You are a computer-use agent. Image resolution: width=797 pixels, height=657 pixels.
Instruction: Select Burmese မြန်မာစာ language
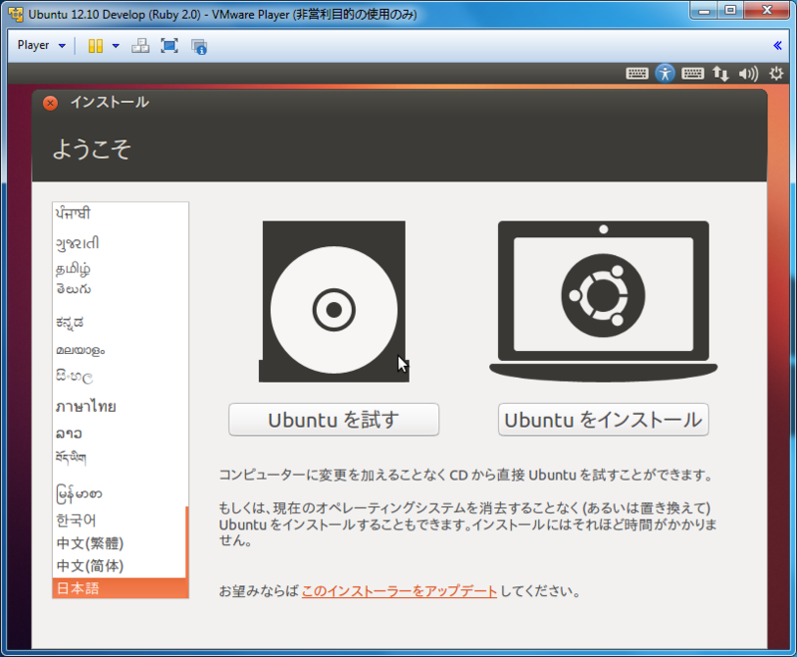point(119,493)
